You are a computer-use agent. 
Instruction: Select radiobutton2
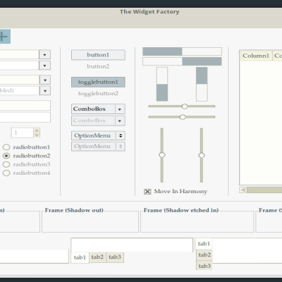[6, 156]
